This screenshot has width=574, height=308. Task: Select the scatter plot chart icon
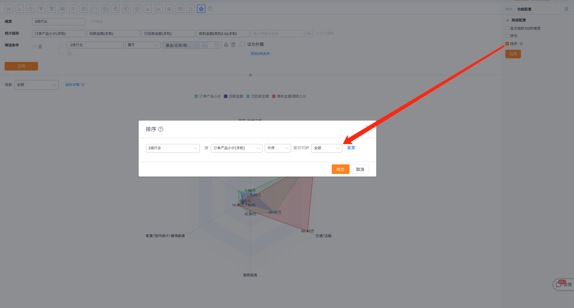pyautogui.click(x=190, y=9)
